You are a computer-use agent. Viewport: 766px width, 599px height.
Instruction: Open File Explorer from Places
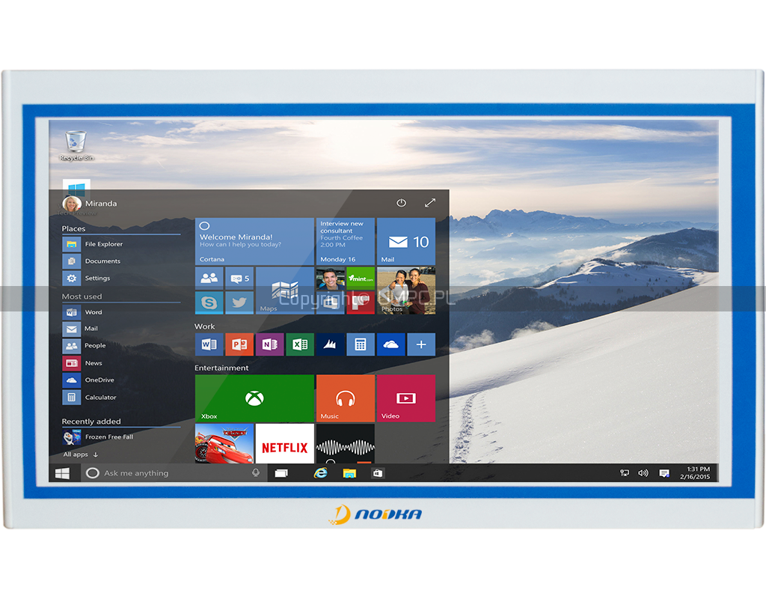(x=92, y=244)
